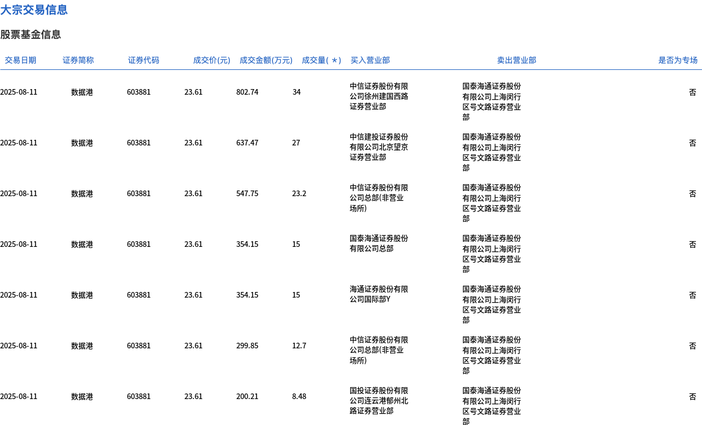Click buyer 中信建投证券北京望京证券营业部
Image resolution: width=702 pixels, height=425 pixels.
(x=379, y=147)
